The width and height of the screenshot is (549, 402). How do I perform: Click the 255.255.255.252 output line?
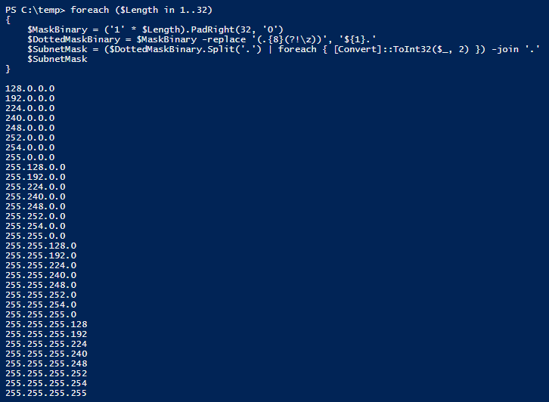click(46, 373)
